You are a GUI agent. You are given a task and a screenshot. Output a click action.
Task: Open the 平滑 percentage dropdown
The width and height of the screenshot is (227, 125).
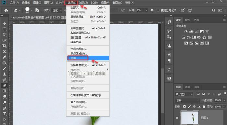146,10
